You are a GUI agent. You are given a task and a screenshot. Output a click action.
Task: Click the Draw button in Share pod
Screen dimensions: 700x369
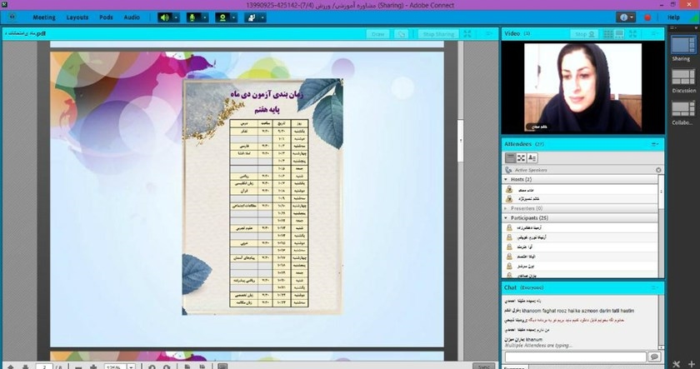point(378,34)
